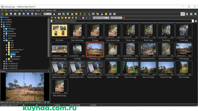Open the Tag menu
Screen dimensions: 198x111
point(26,10)
